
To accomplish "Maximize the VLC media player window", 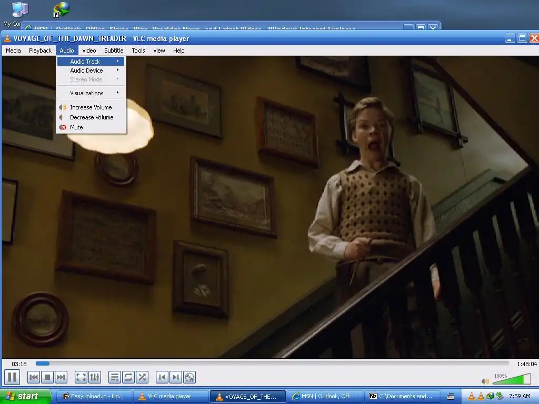I will pyautogui.click(x=522, y=38).
